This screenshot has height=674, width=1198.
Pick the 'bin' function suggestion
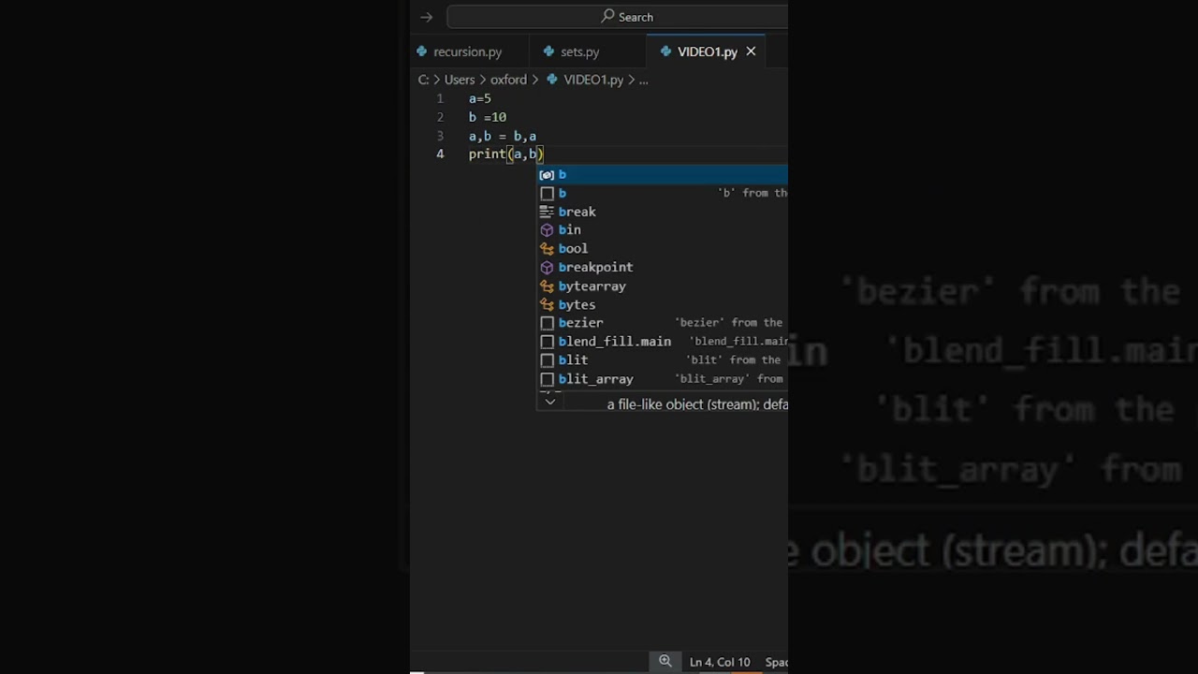click(569, 230)
